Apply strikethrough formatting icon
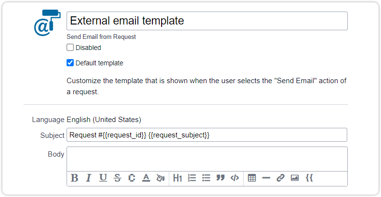The width and height of the screenshot is (381, 197). (x=117, y=178)
